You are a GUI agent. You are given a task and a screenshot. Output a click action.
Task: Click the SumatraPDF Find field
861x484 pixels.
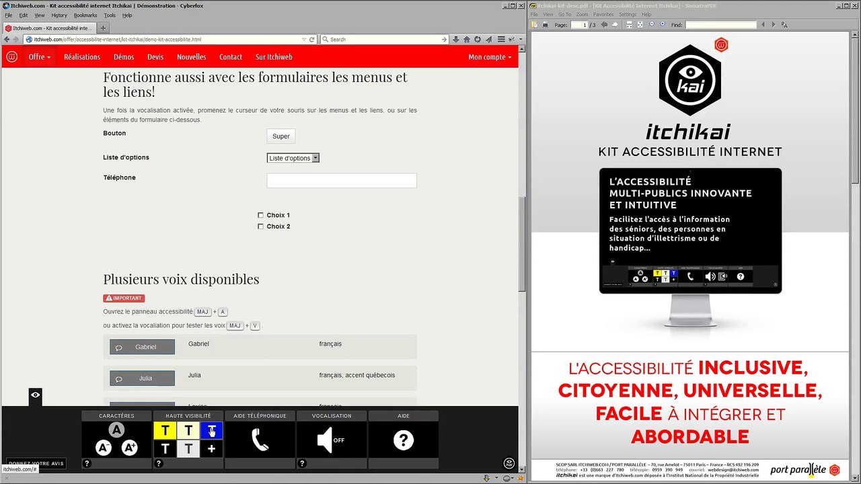coord(721,25)
